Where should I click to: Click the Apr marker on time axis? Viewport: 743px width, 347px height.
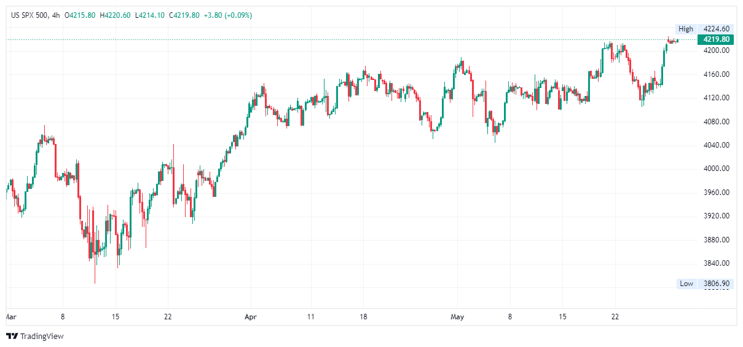[251, 317]
